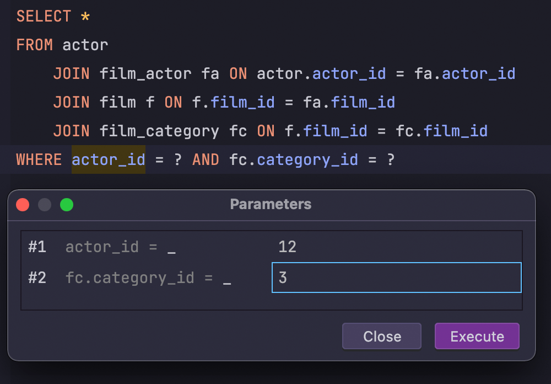Screen dimensions: 551x384
Task: Click the last question mark placeholder in query
Action: 390,160
